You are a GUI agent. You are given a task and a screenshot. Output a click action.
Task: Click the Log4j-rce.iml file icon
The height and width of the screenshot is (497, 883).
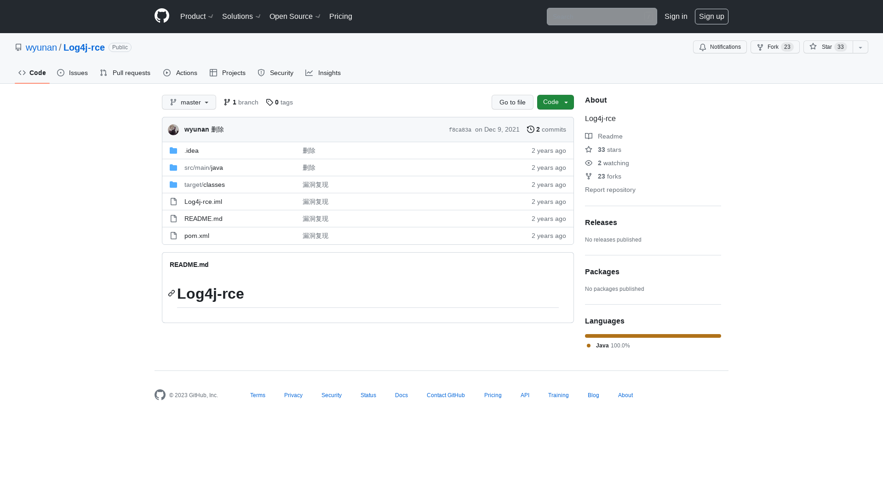pyautogui.click(x=173, y=202)
